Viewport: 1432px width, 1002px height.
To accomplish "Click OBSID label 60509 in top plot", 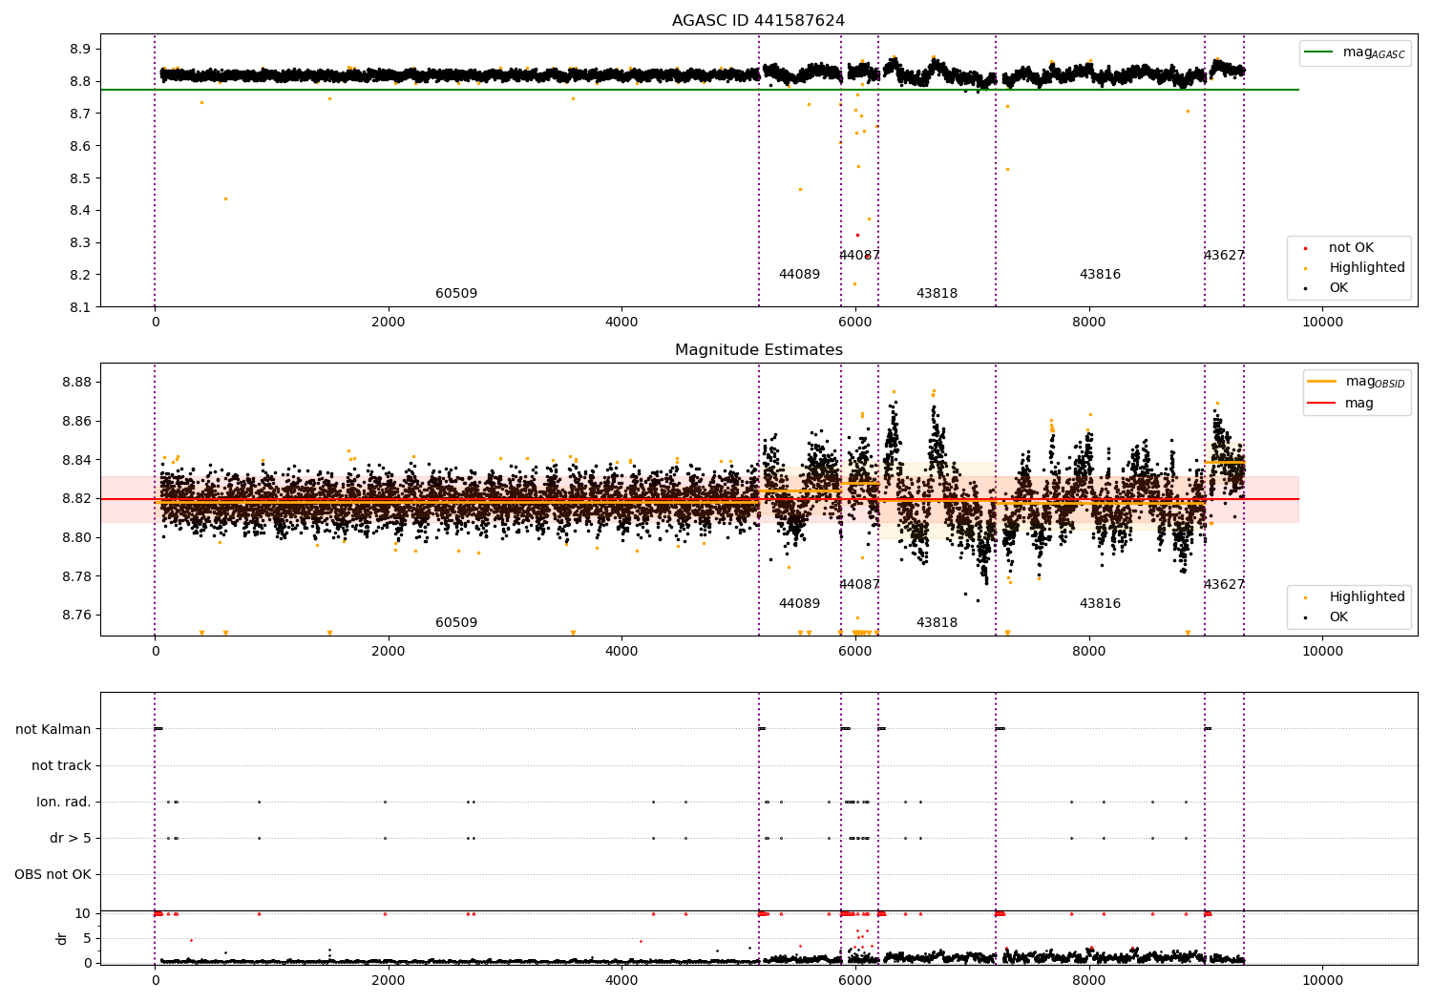I will coord(456,294).
